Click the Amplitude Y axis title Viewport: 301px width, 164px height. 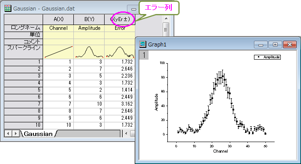(156, 102)
